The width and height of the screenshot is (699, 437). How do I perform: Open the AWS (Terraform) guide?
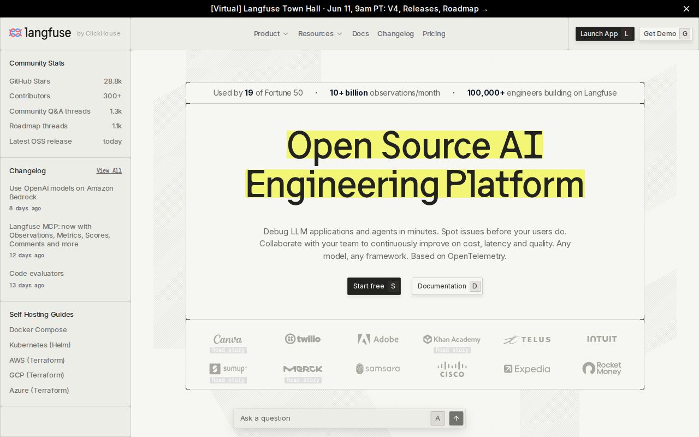(x=37, y=361)
